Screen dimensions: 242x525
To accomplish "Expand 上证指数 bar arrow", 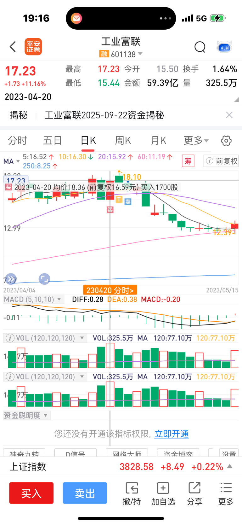I will coord(230,466).
